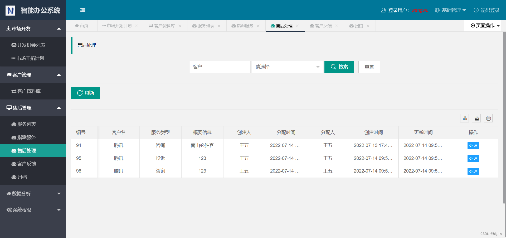Select 售后处理 in sidebar
The height and width of the screenshot is (238, 506).
point(33,151)
